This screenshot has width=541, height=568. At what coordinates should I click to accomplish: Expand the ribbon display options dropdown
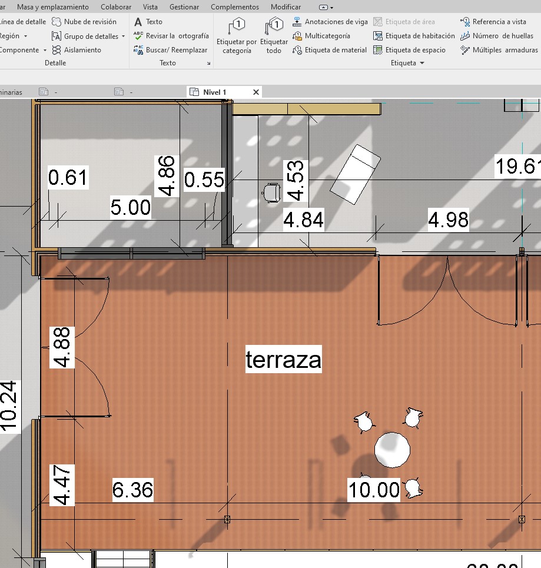(x=331, y=8)
